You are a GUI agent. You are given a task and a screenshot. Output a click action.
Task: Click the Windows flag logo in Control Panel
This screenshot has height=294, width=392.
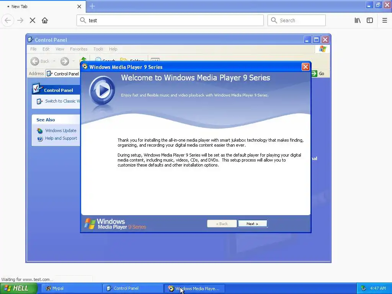point(322,49)
